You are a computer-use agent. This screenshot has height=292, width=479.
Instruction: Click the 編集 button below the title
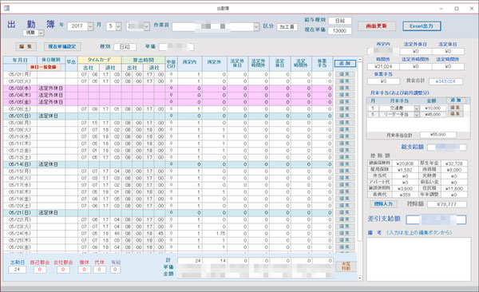26,46
